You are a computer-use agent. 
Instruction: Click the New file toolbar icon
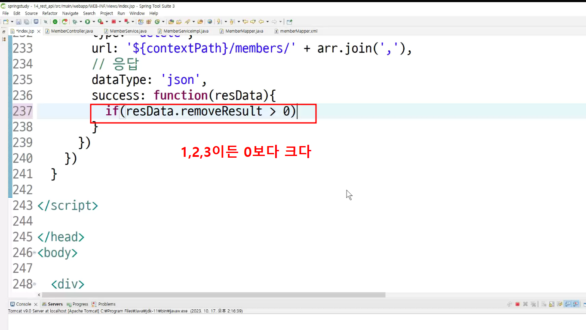point(6,21)
